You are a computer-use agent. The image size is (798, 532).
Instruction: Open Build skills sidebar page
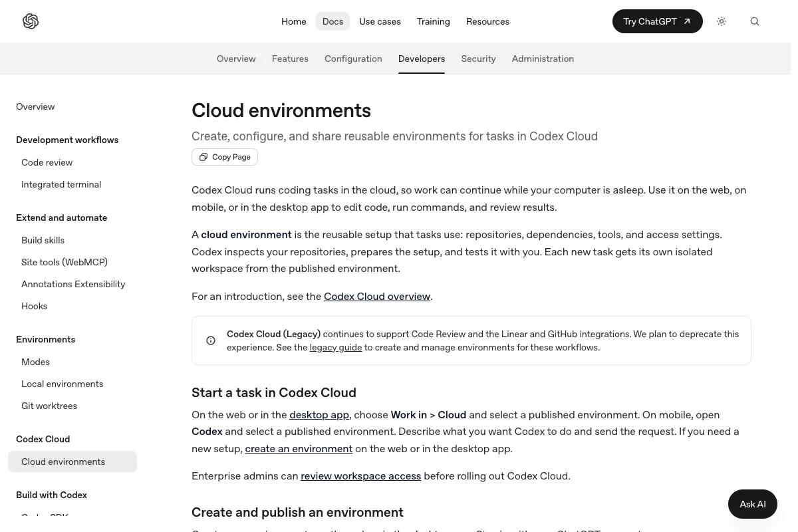click(43, 240)
